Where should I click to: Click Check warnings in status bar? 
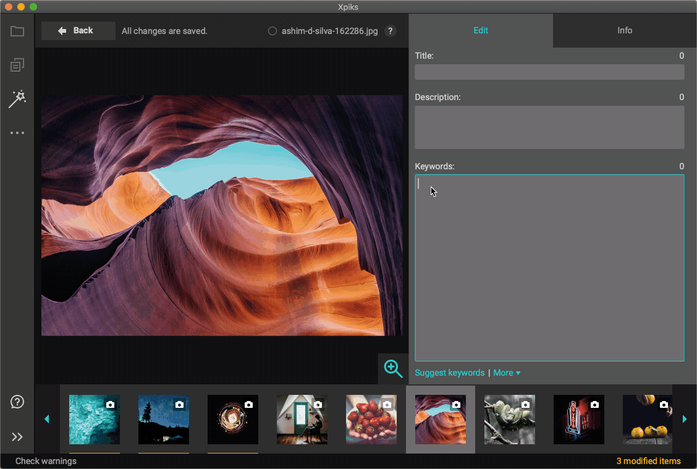pyautogui.click(x=46, y=461)
